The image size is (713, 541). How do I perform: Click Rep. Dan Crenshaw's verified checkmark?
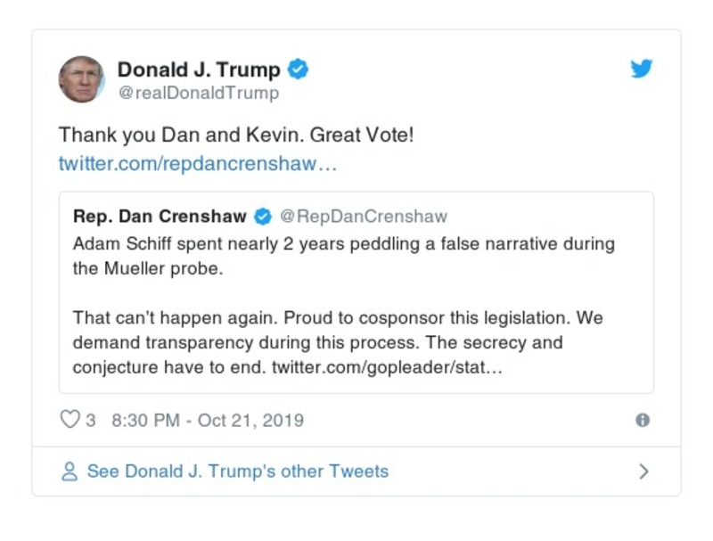pos(262,214)
